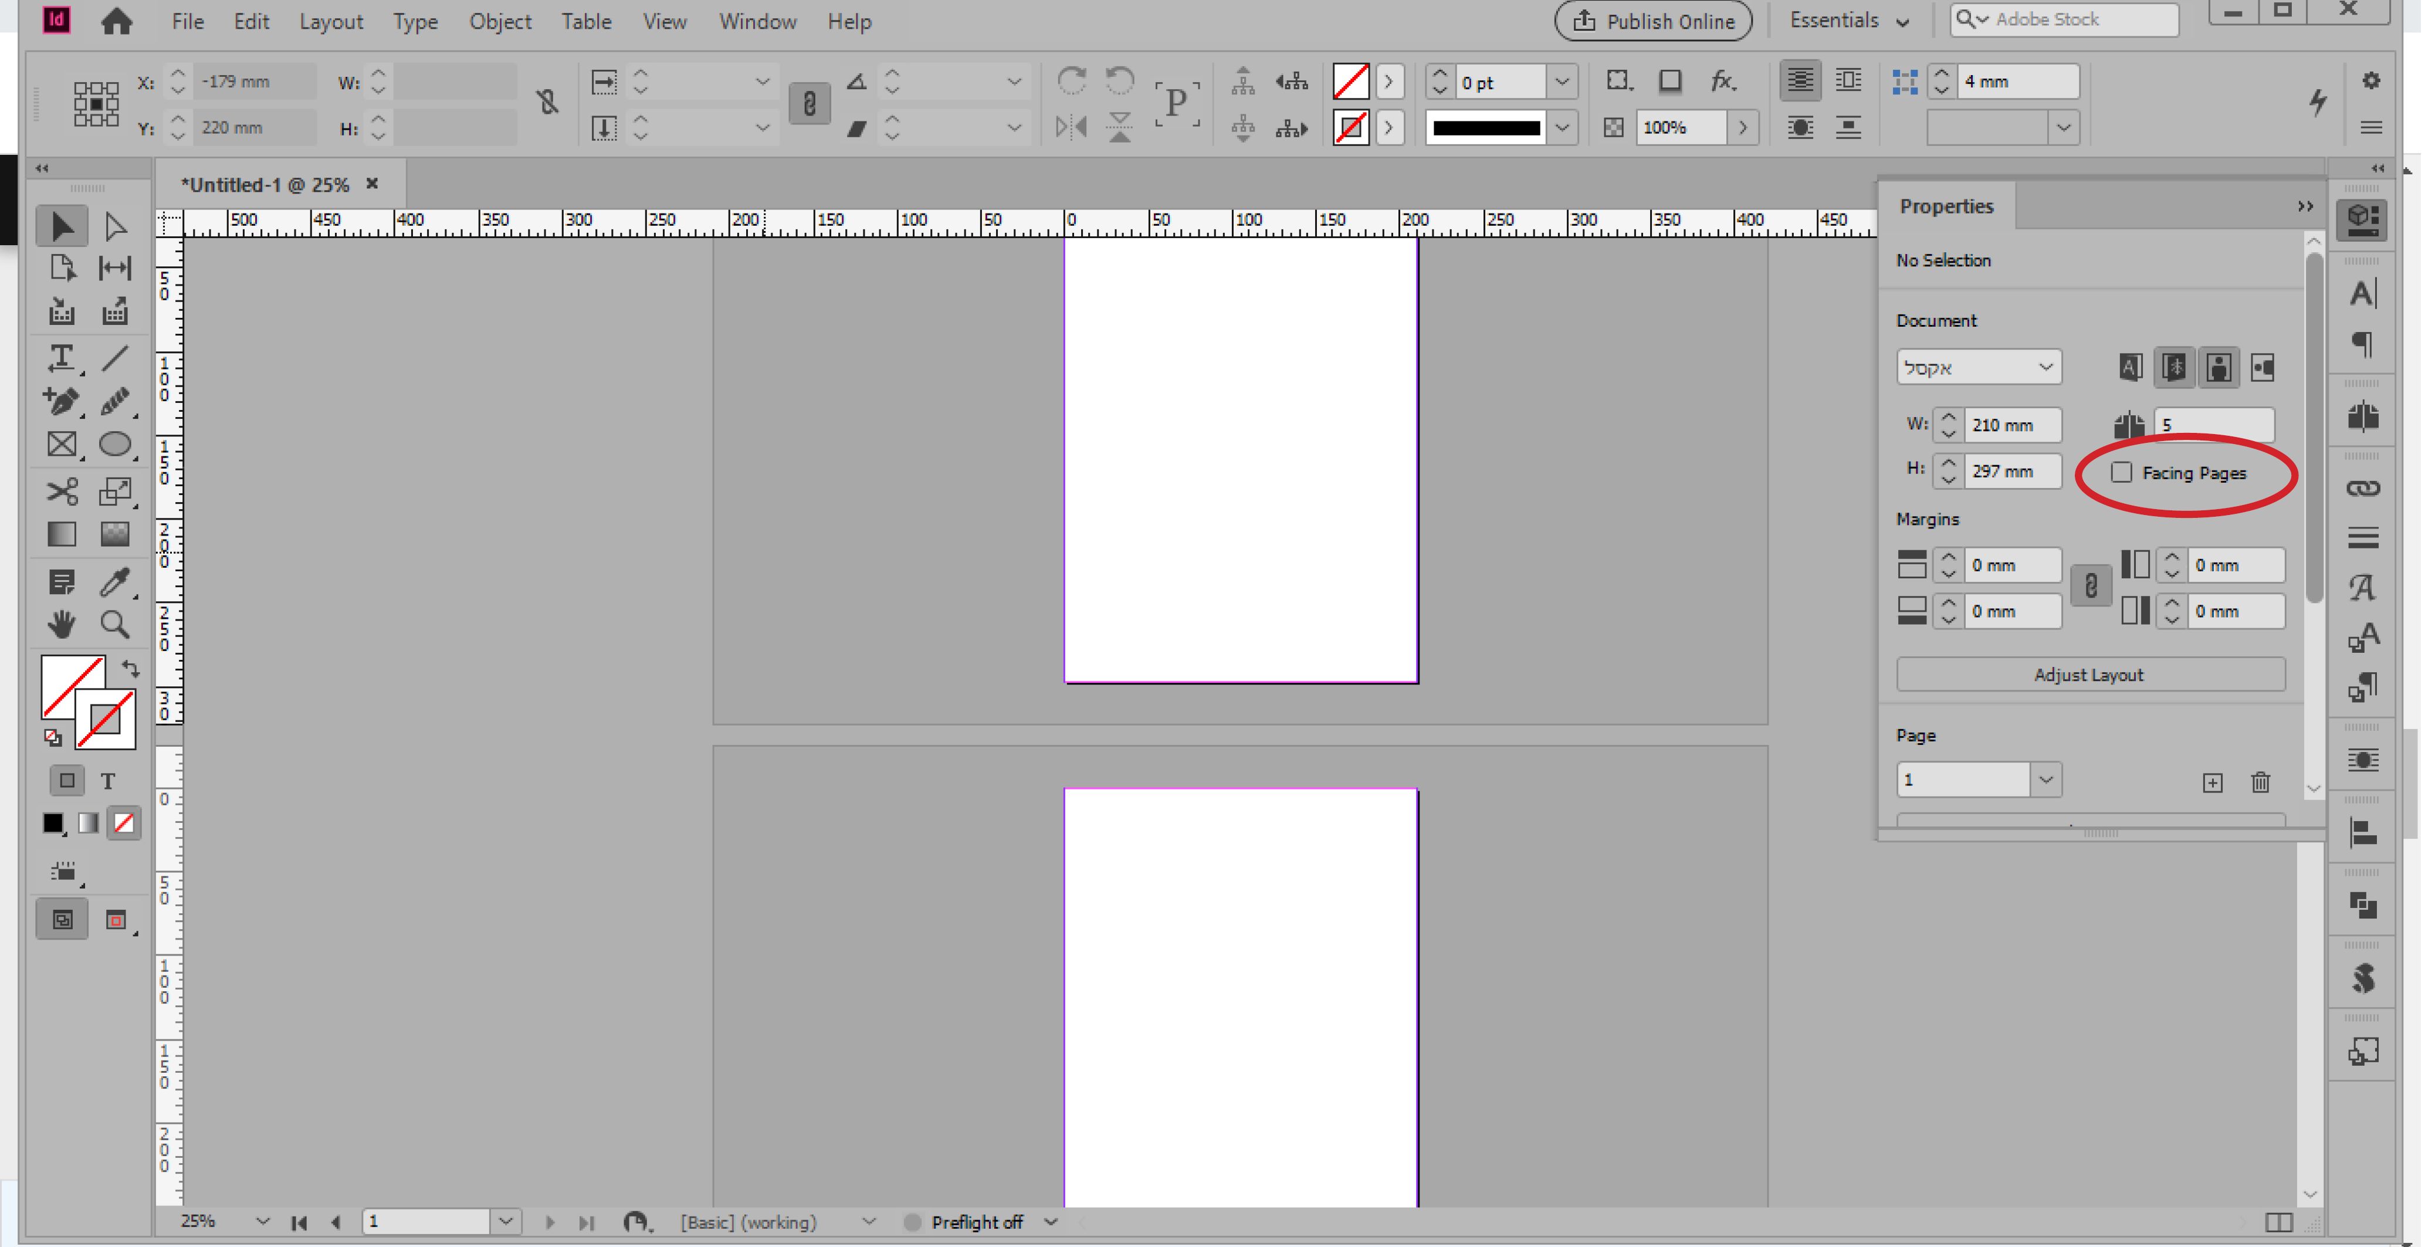
Task: Delete page using trash icon
Action: pyautogui.click(x=2260, y=782)
